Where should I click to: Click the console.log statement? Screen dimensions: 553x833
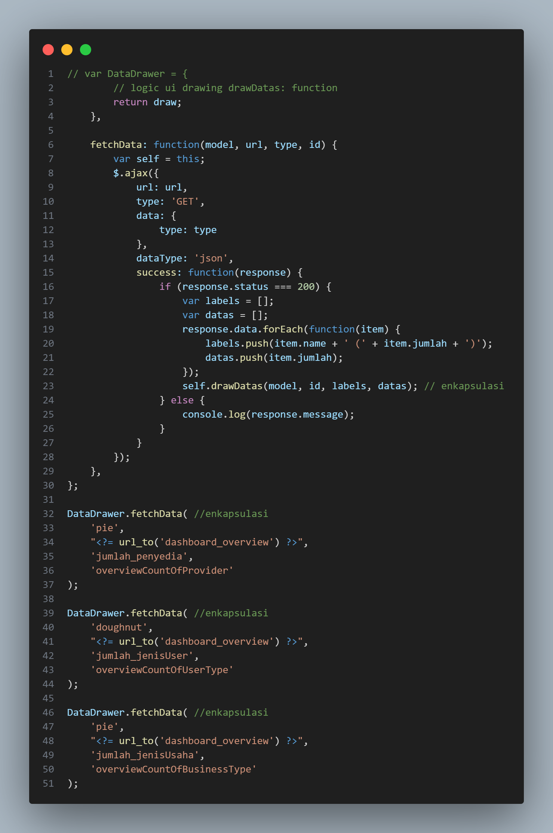click(x=268, y=415)
